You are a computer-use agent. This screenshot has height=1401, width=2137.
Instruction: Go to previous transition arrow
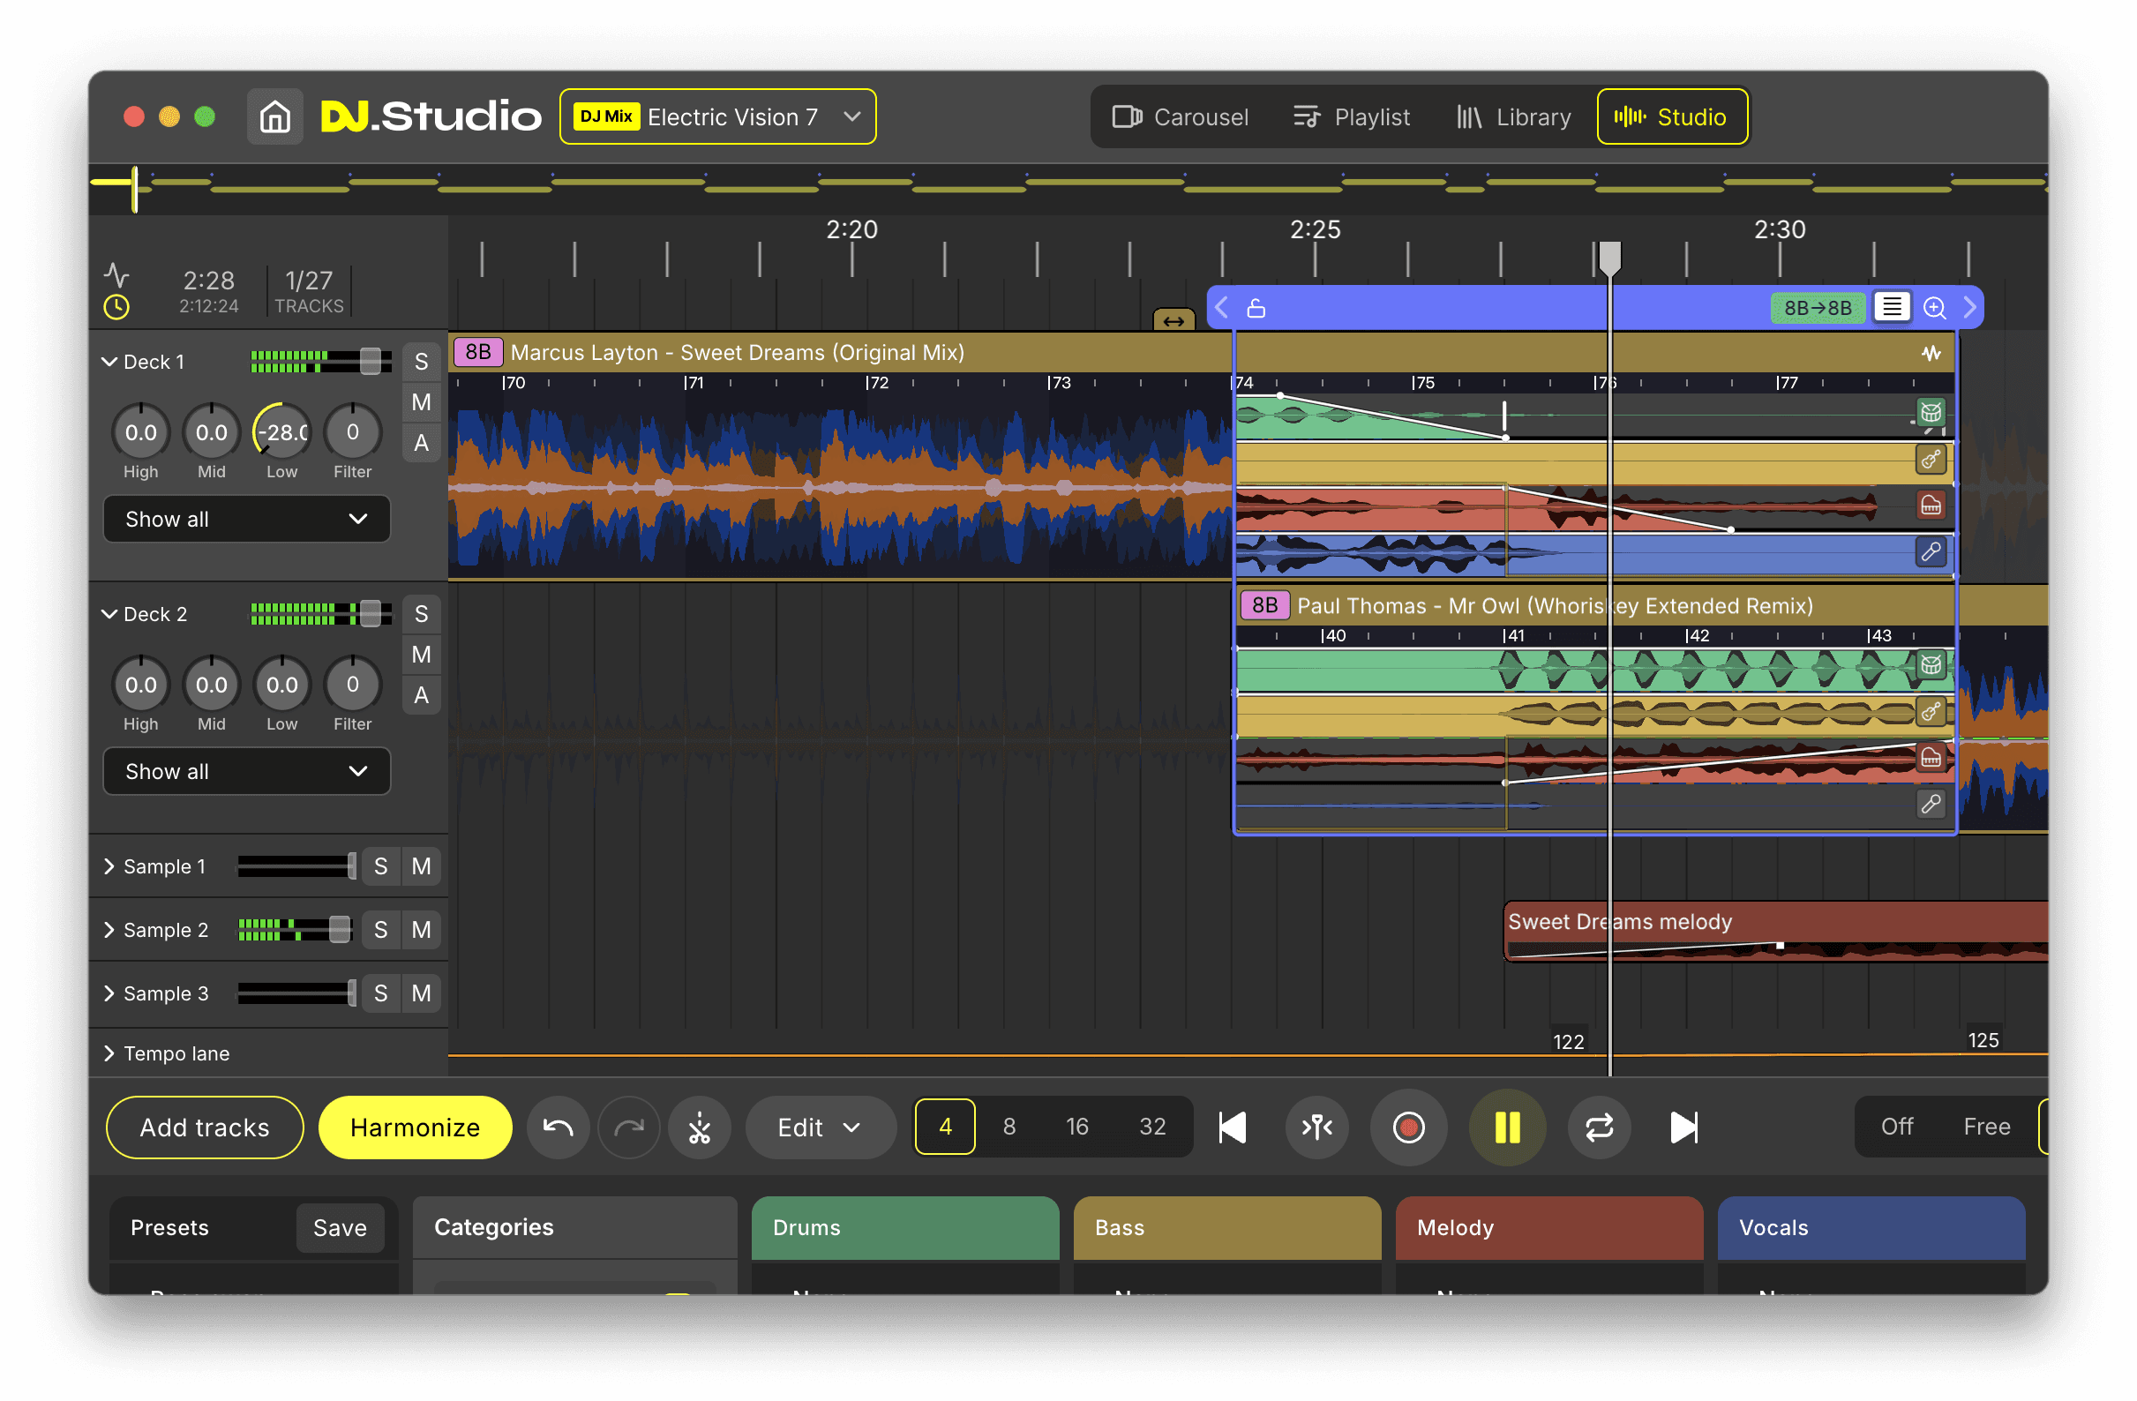[x=1221, y=308]
